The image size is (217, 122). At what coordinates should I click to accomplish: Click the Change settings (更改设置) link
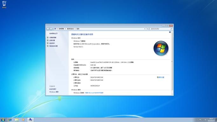point(161,77)
